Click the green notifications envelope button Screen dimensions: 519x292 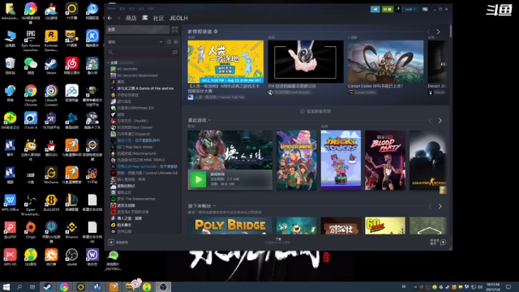[388, 9]
